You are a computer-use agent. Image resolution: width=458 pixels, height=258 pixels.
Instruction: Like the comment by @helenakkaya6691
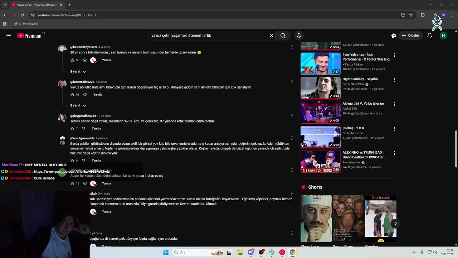click(x=72, y=60)
